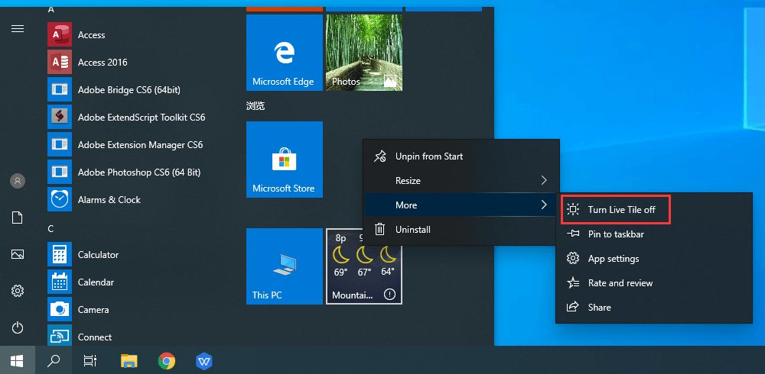Launch the Calculator app icon
Viewport: 765px width, 374px height.
(x=60, y=254)
